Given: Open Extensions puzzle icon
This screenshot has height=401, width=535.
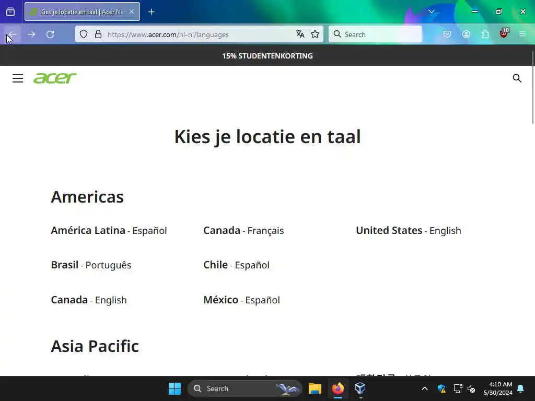Looking at the screenshot, I should click(x=485, y=34).
